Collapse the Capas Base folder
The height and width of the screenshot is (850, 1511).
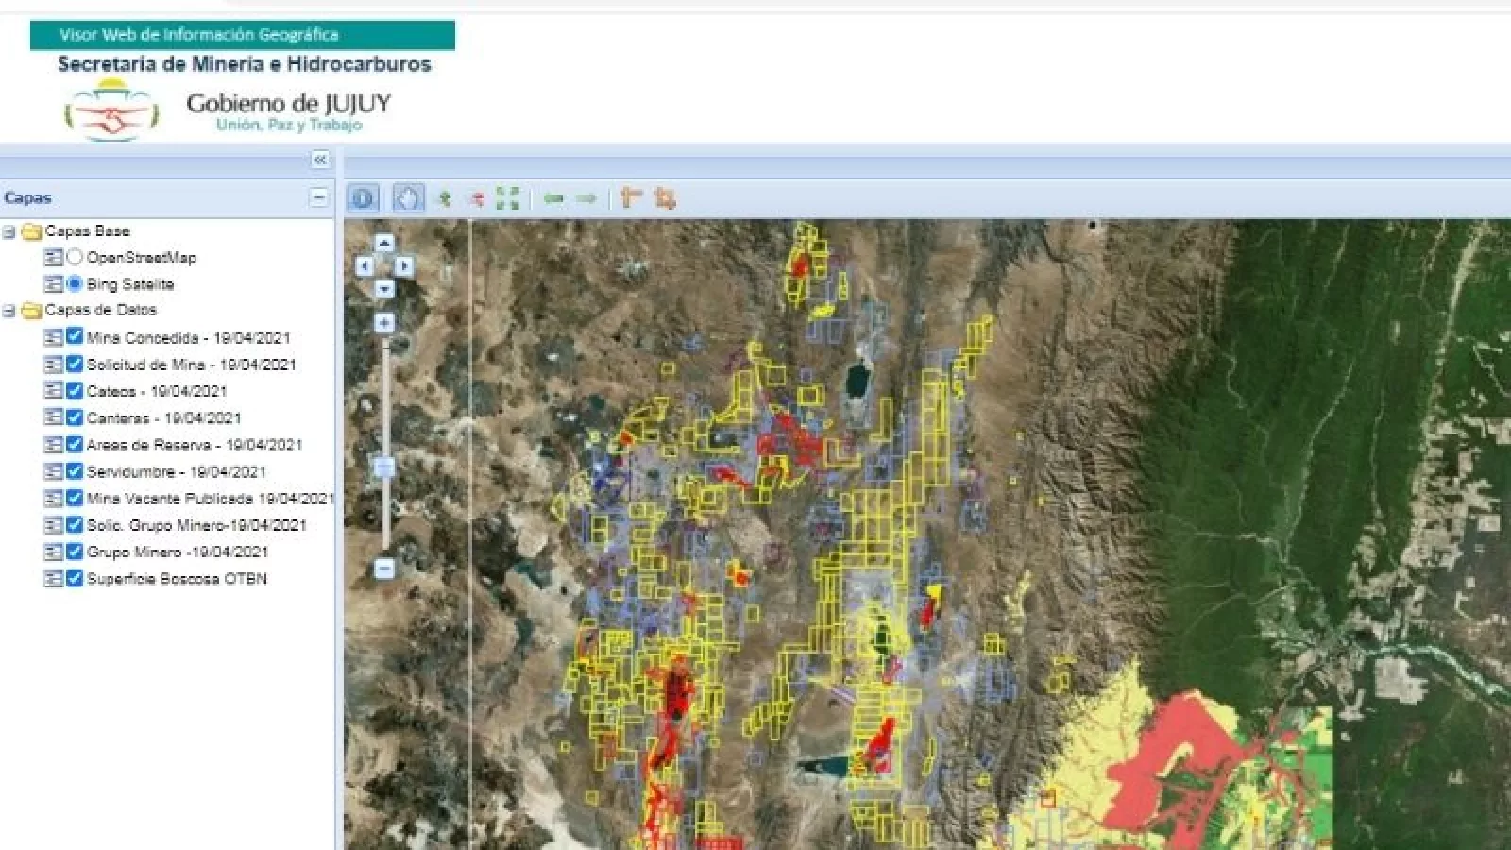coord(9,231)
